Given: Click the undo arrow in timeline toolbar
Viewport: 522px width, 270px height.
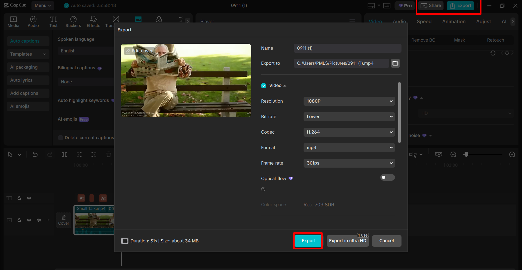Looking at the screenshot, I should pyautogui.click(x=35, y=155).
